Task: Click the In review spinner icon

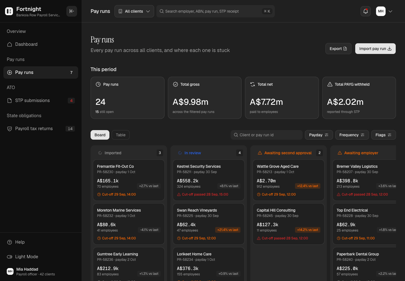Action: (x=180, y=153)
